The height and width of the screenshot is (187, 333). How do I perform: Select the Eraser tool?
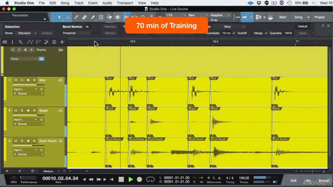coord(84,17)
